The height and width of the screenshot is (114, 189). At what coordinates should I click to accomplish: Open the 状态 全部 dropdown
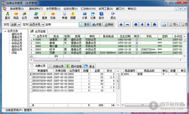point(16,24)
